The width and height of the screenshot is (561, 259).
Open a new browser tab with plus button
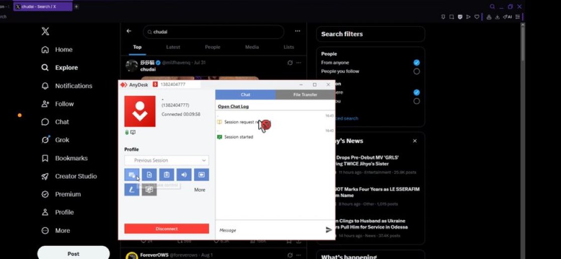(76, 7)
